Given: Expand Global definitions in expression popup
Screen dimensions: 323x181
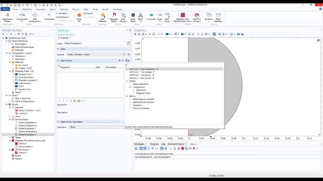Looking at the screenshot, I should click(x=130, y=84).
